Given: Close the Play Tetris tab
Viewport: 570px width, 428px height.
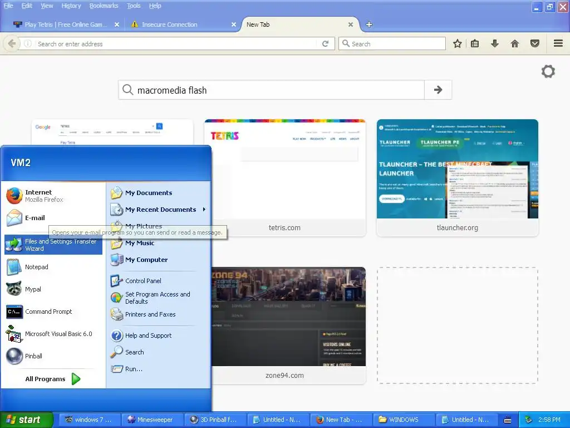Looking at the screenshot, I should 117,25.
